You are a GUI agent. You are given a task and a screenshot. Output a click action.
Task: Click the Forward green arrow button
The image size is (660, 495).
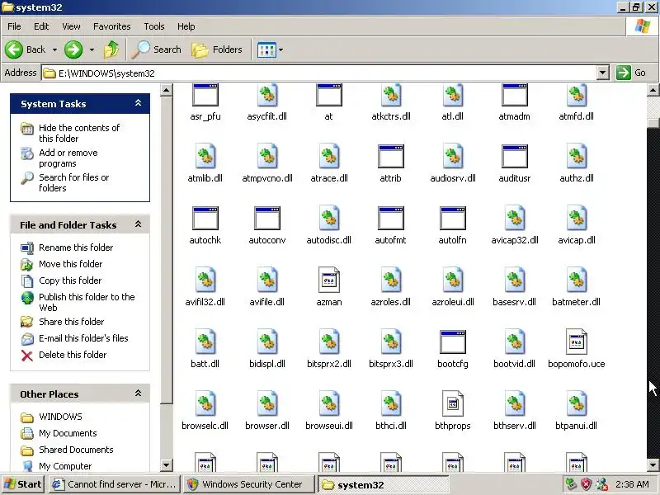pyautogui.click(x=73, y=49)
